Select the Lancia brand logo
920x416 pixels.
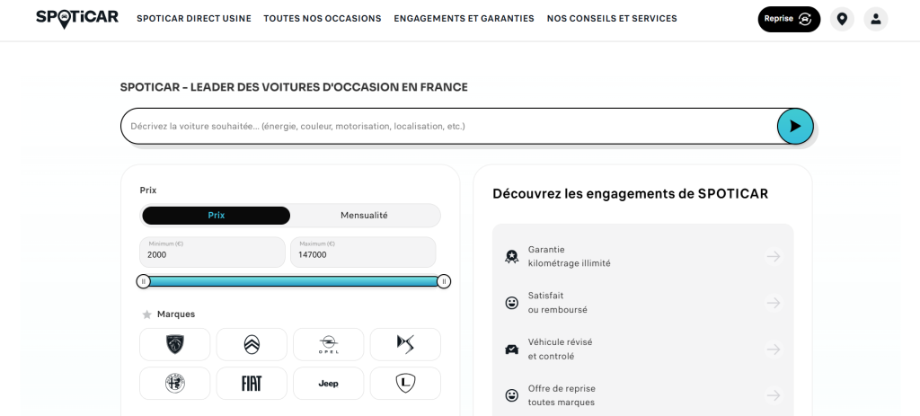tap(405, 383)
